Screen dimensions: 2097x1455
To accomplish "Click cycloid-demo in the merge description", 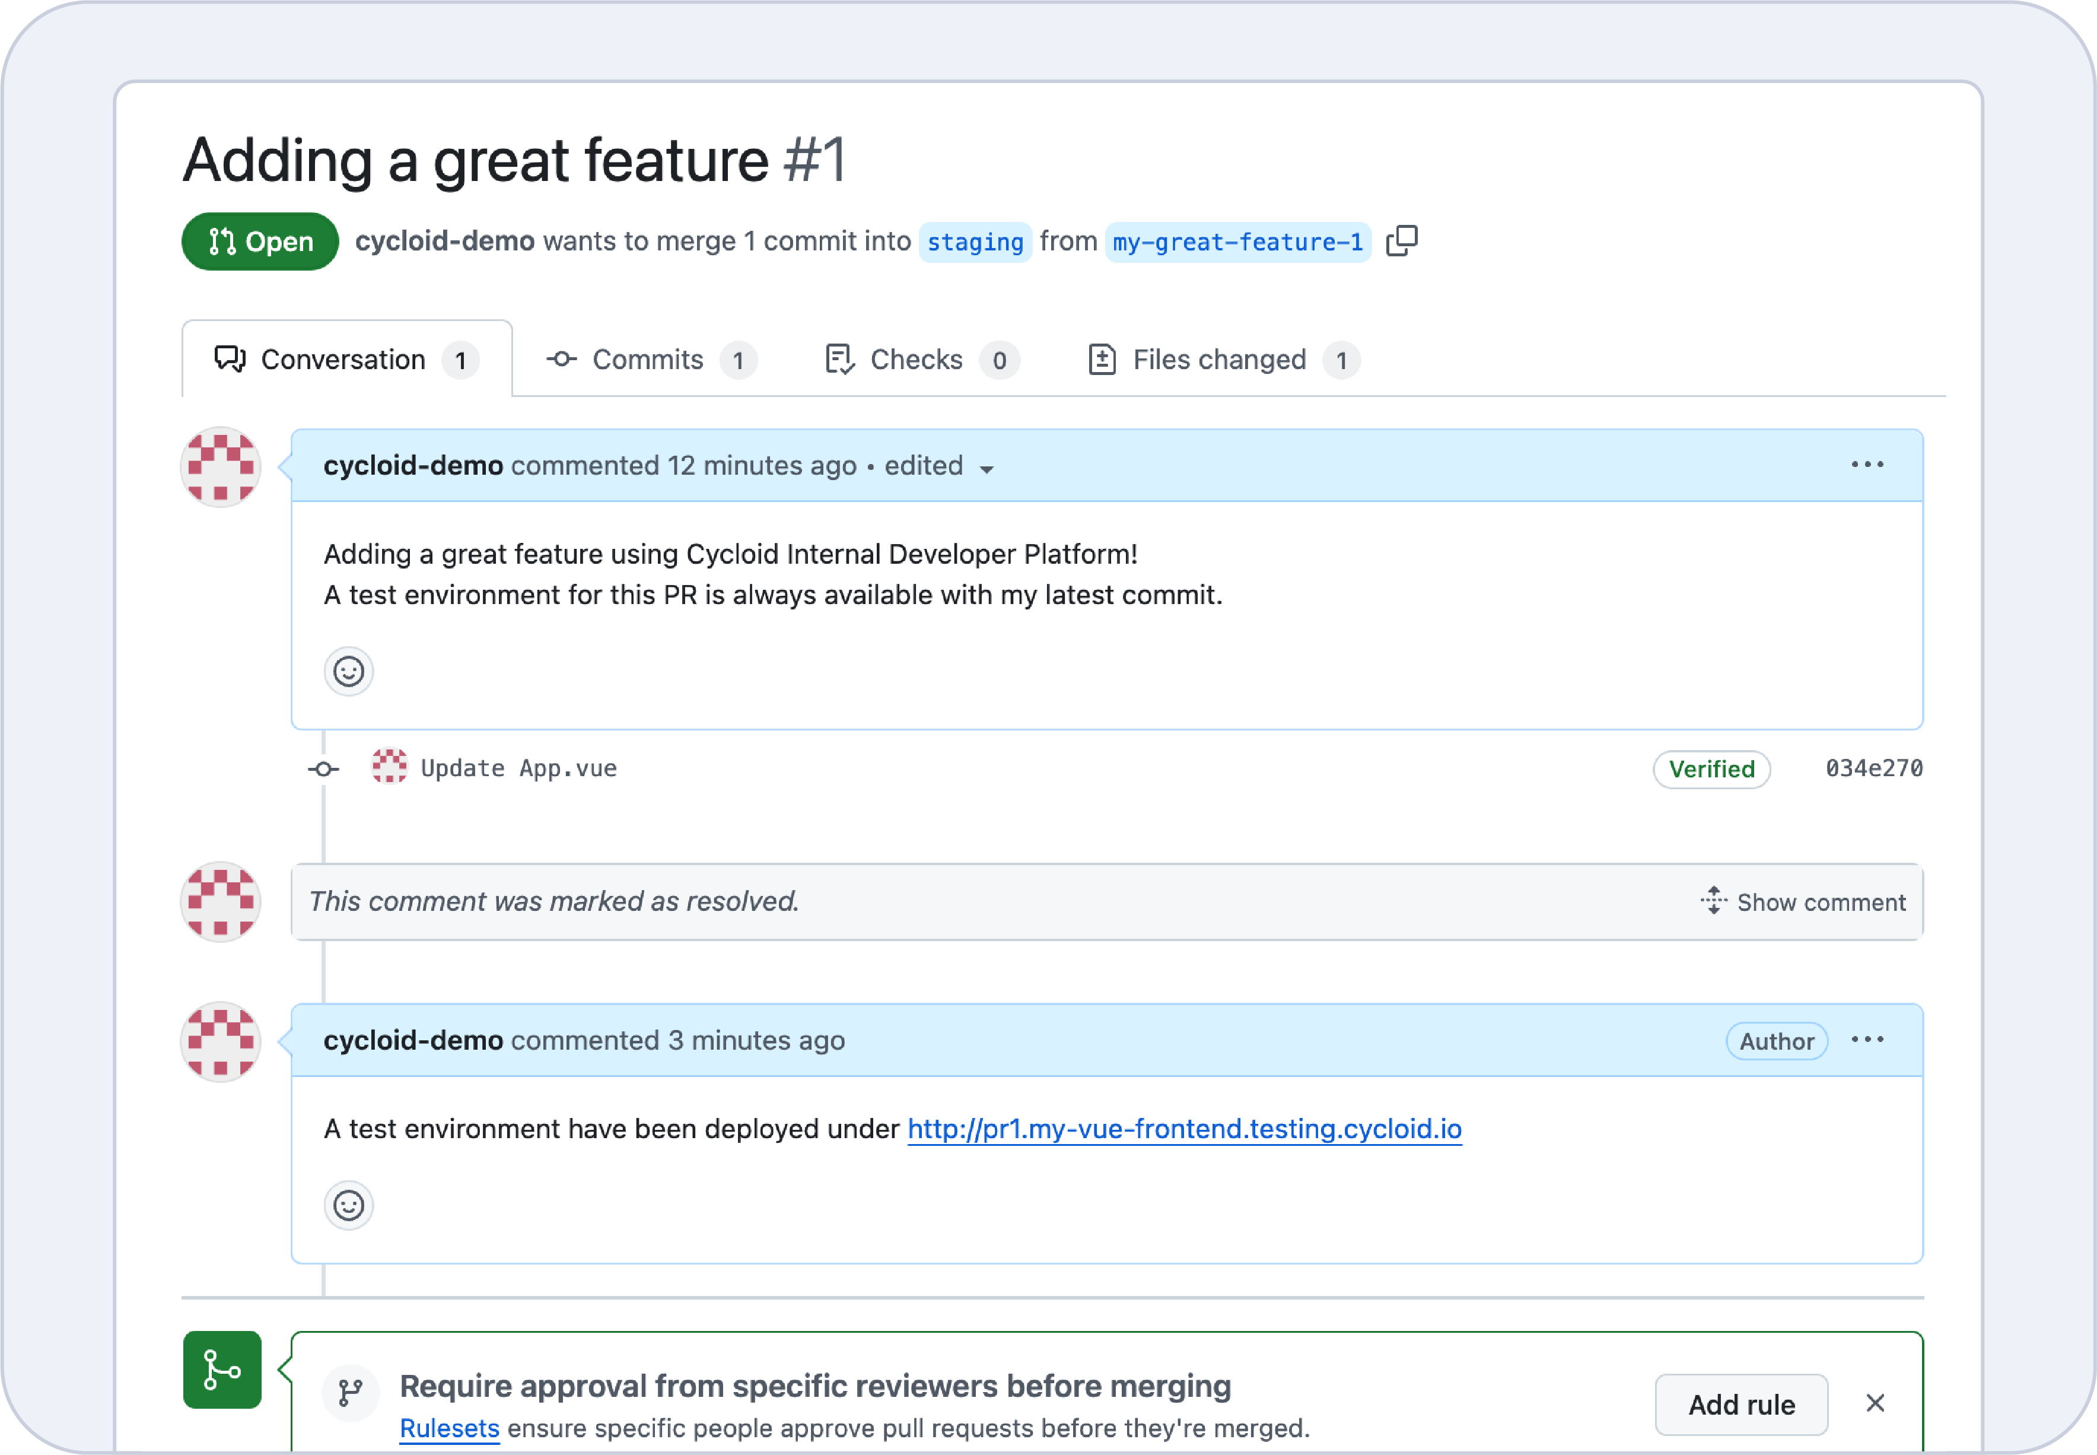I will 445,241.
